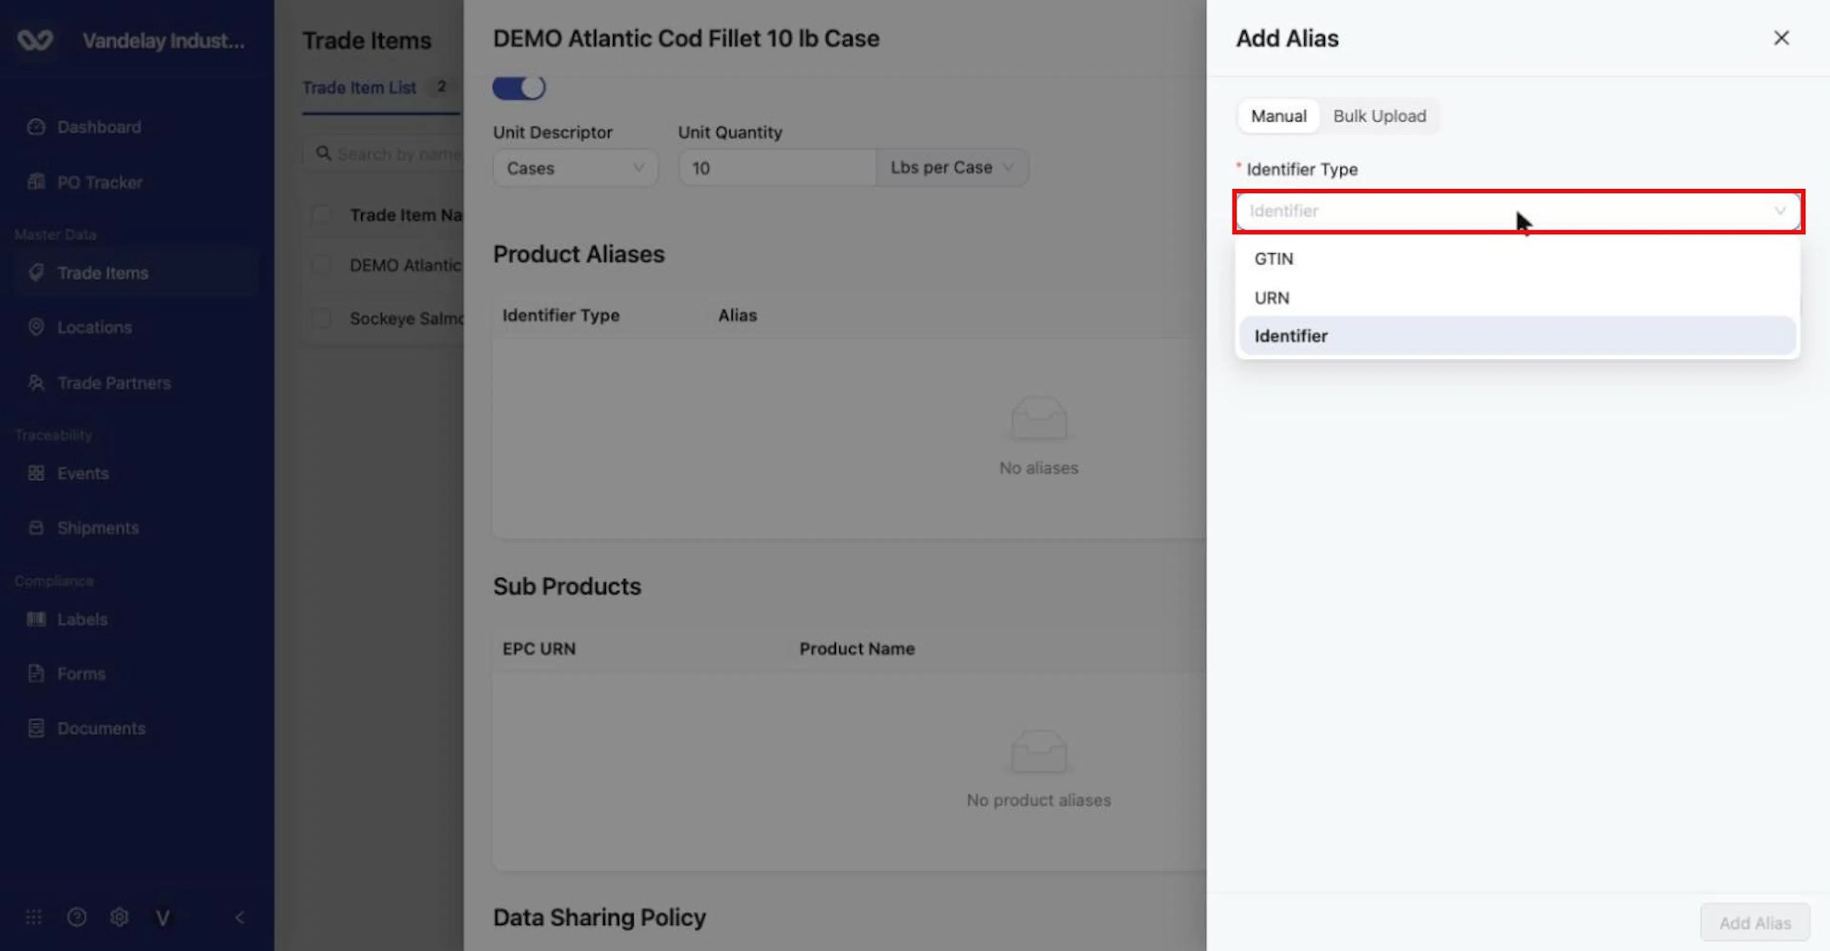Image resolution: width=1830 pixels, height=951 pixels.
Task: Click the Alias column header
Action: tap(737, 315)
